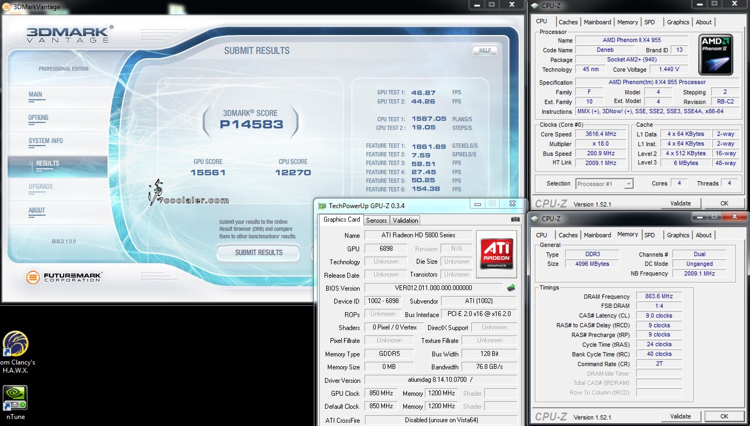
Task: Click NB Frequency value 2009.1 MHz
Action: tap(699, 273)
